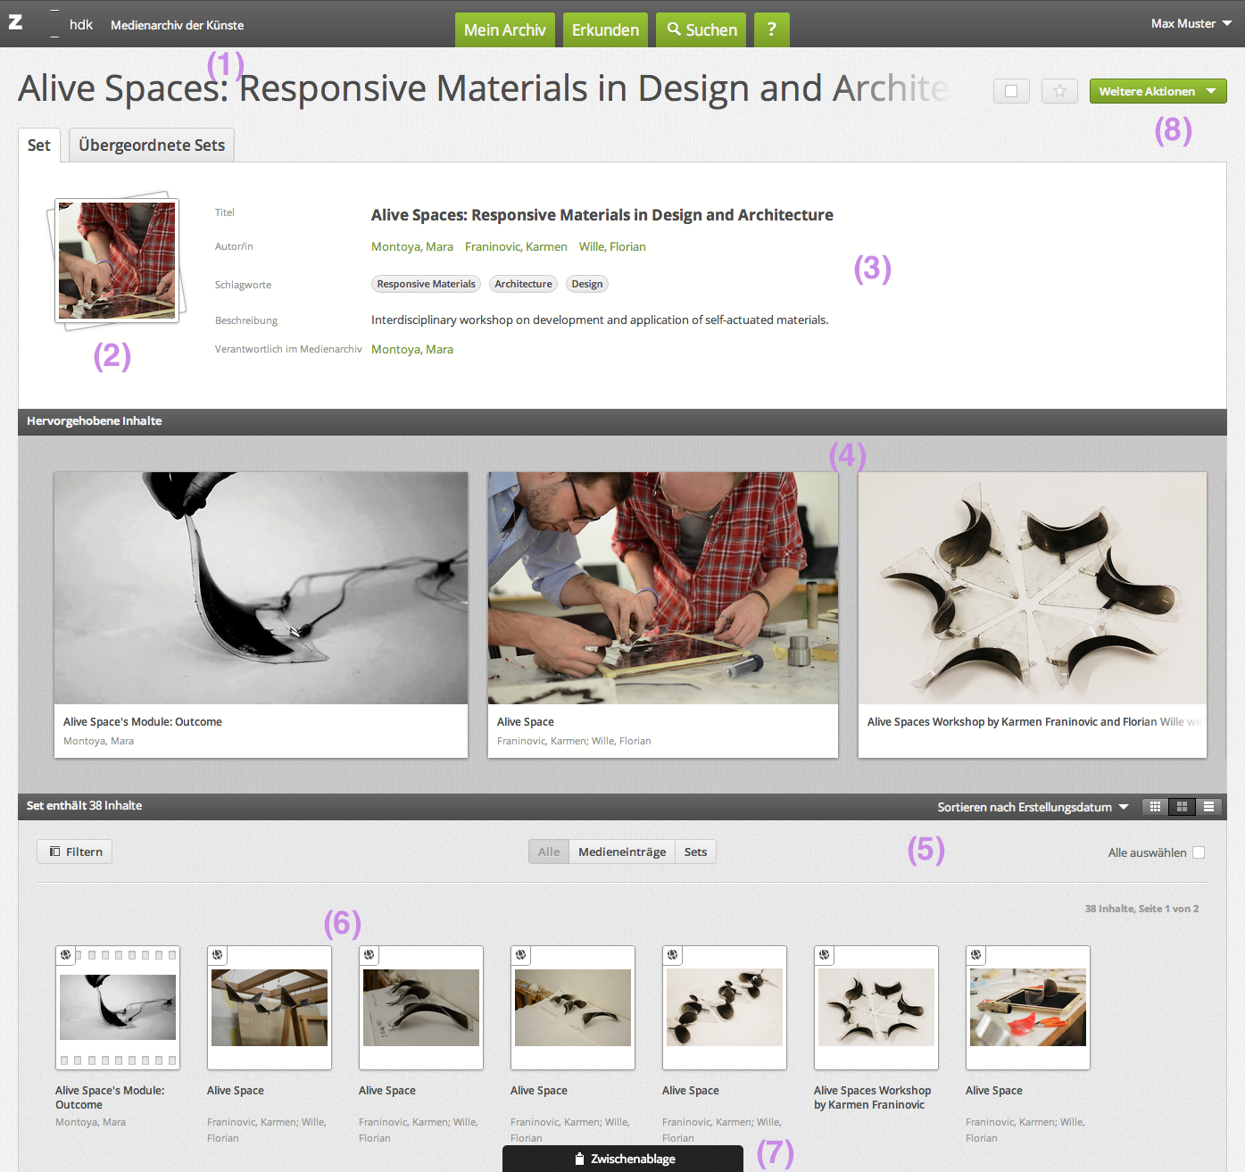Open the Mein Archiv page
This screenshot has height=1172, width=1245.
click(x=504, y=29)
